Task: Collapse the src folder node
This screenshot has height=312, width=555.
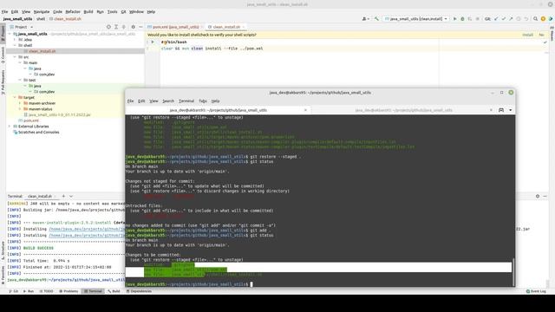Action: tap(15, 57)
